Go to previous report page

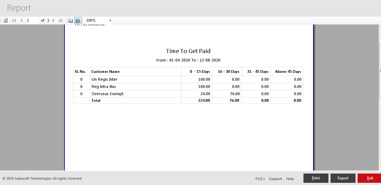click(x=21, y=20)
